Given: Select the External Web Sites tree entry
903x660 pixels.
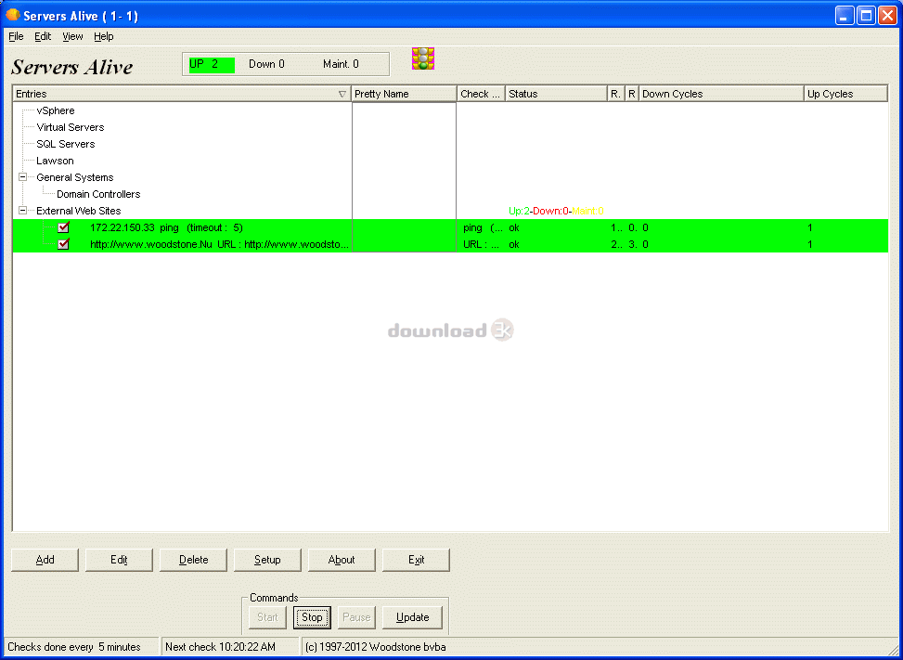Looking at the screenshot, I should tap(78, 211).
